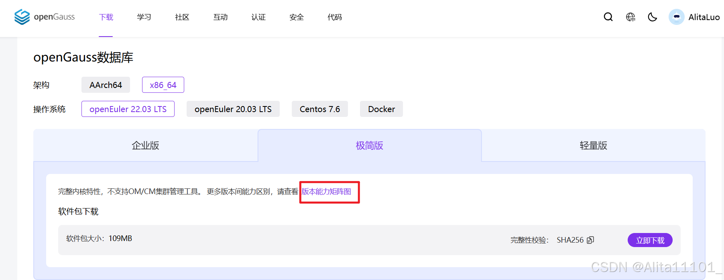This screenshot has height=280, width=724.
Task: Open the 安全 menu
Action: click(297, 17)
